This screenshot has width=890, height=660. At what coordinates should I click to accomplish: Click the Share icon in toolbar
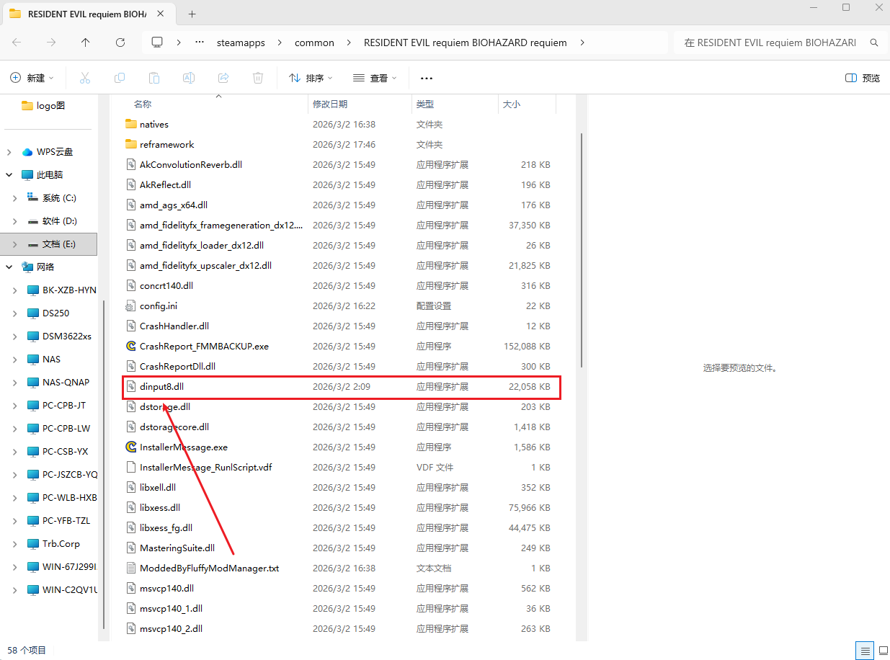(x=223, y=78)
